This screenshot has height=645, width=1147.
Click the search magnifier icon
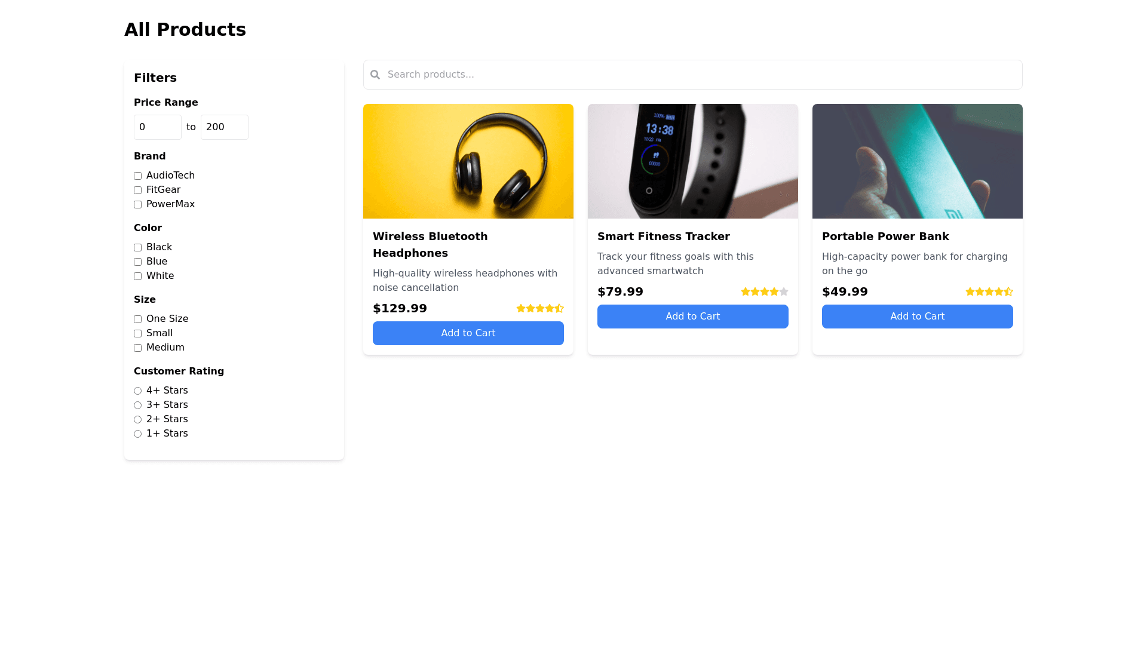click(375, 75)
